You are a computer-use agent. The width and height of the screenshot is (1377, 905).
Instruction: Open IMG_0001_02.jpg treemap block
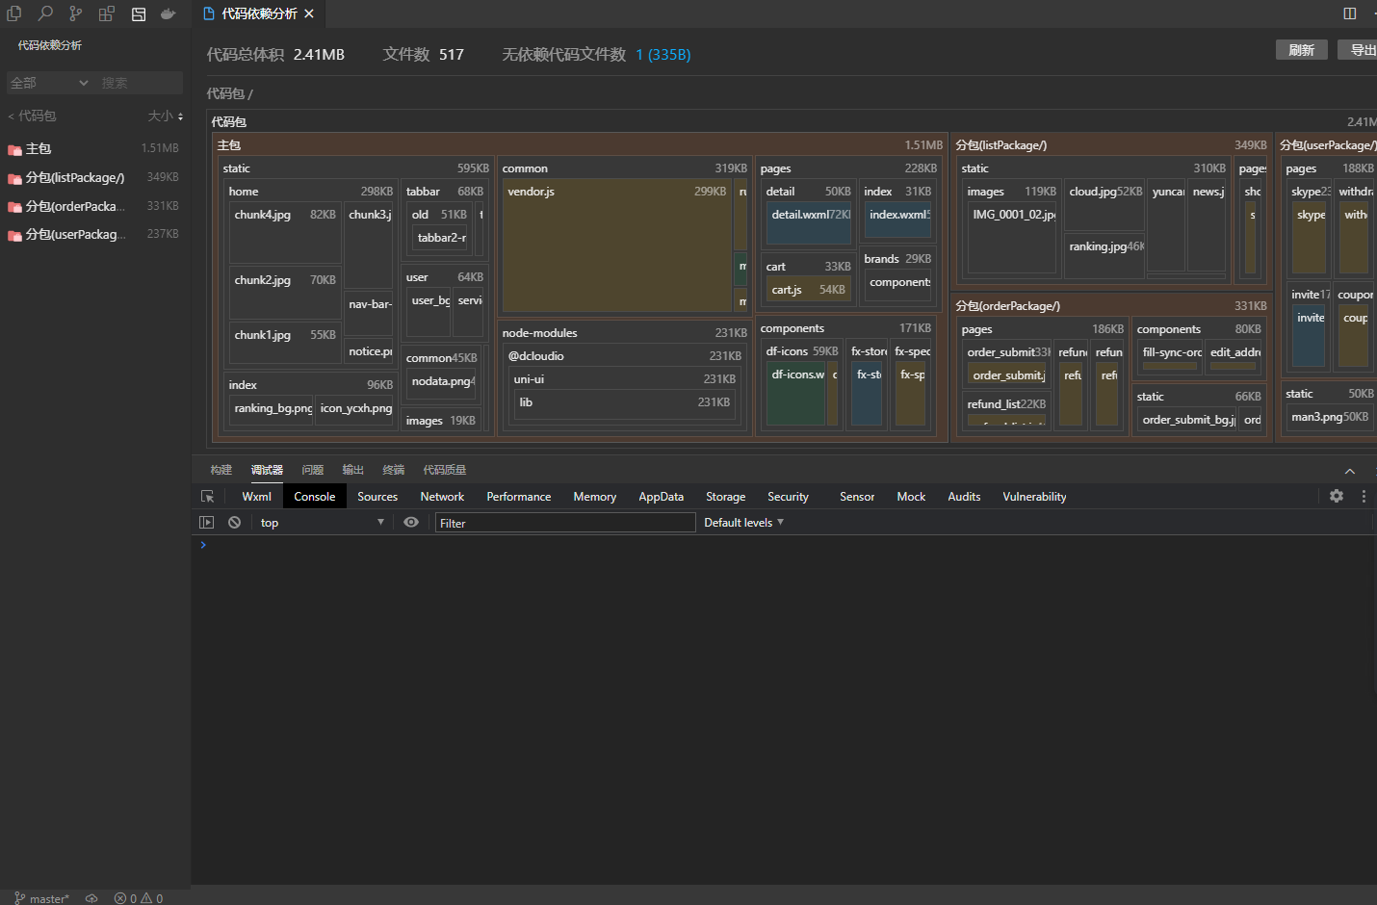1012,239
